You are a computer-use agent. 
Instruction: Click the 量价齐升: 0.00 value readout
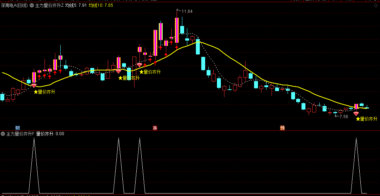point(50,134)
